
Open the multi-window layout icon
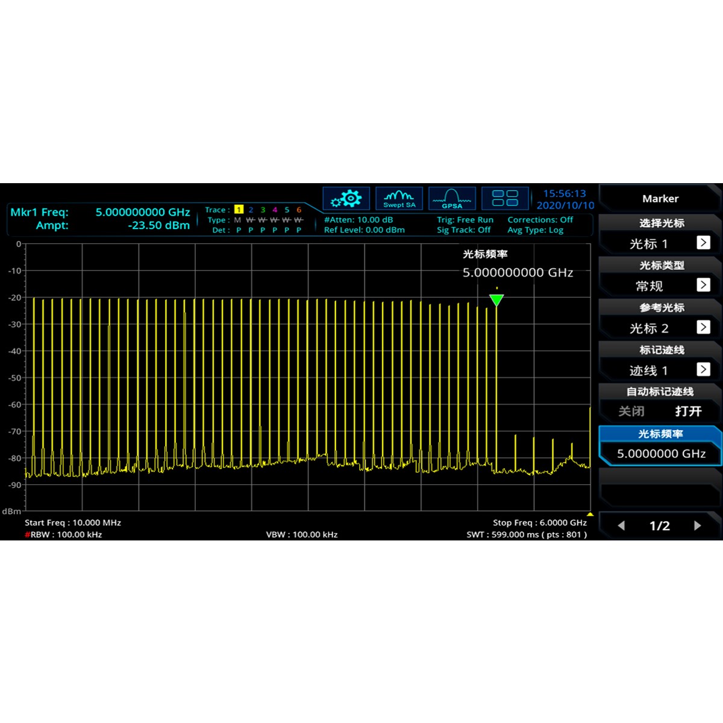(x=505, y=198)
